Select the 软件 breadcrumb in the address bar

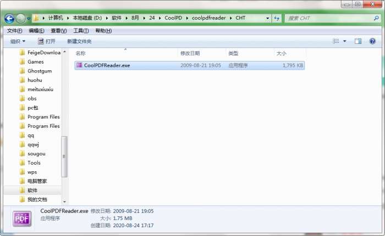(x=117, y=18)
